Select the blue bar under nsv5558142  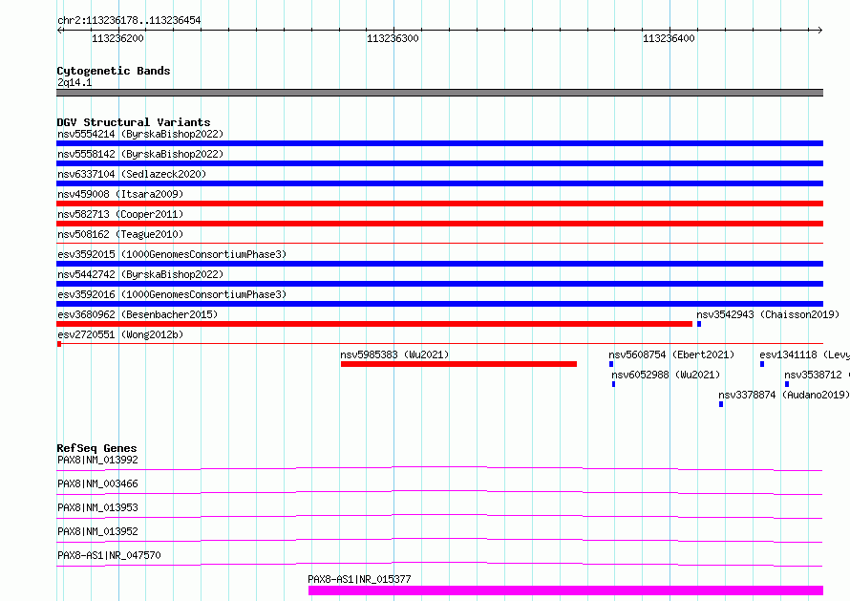439,163
